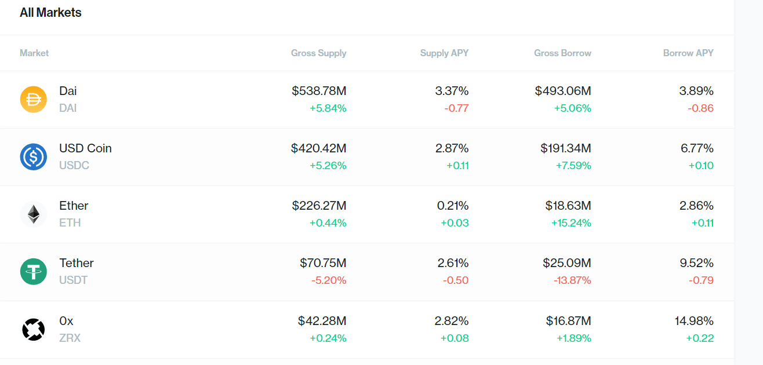Image resolution: width=763 pixels, height=365 pixels.
Task: Click the Ether diamond icon
Action: pos(33,214)
